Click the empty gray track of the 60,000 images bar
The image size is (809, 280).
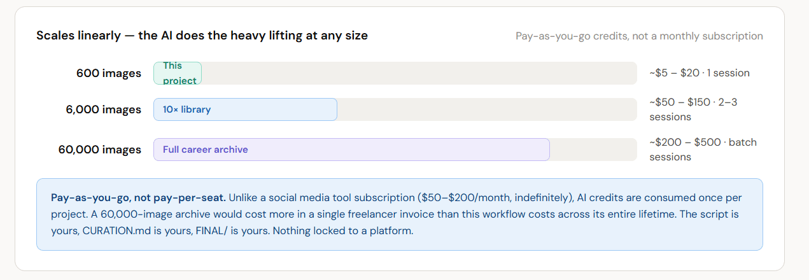[x=593, y=150]
